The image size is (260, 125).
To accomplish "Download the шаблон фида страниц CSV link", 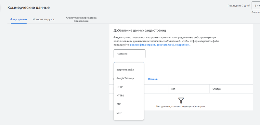I will point(152,45).
